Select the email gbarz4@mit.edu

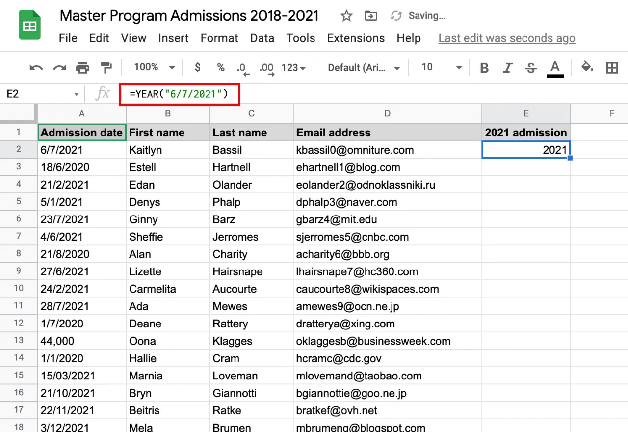387,219
